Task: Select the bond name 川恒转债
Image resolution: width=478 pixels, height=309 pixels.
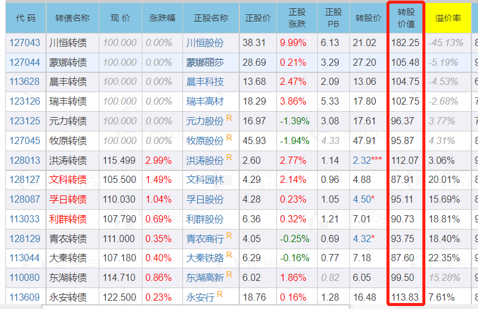Action: 68,42
